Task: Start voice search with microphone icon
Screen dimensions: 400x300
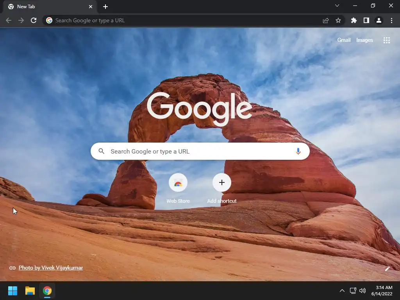Action: [x=298, y=151]
